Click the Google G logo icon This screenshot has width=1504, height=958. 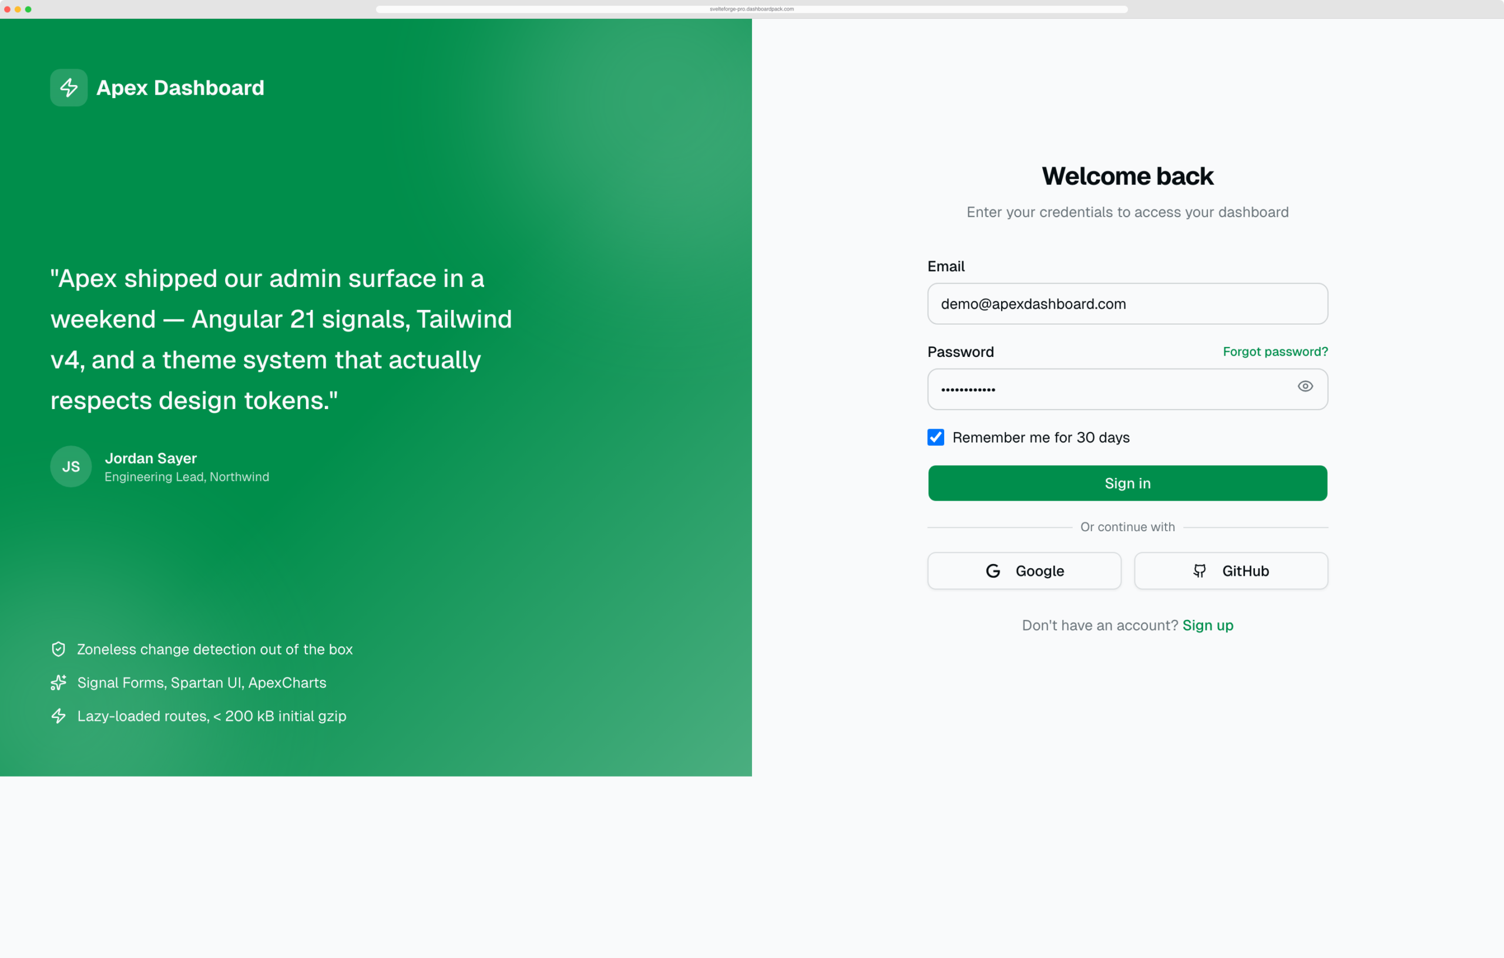993,571
